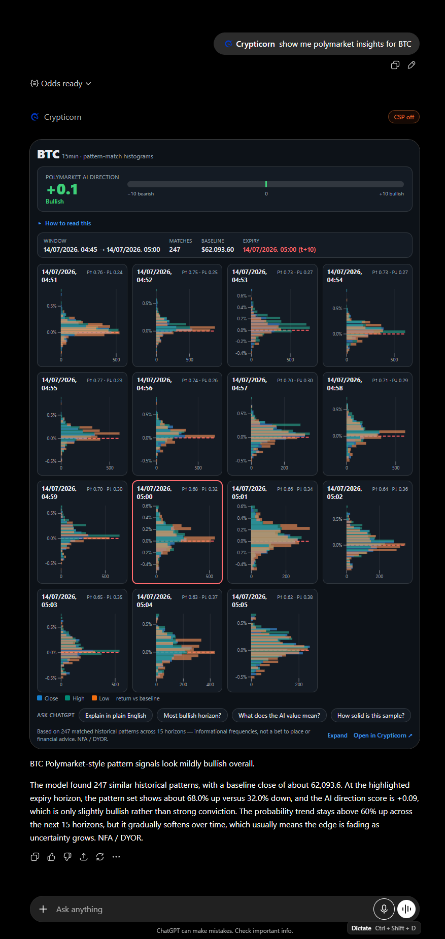Open the 05:01 histogram card
Image resolution: width=445 pixels, height=939 pixels.
pyautogui.click(x=272, y=532)
